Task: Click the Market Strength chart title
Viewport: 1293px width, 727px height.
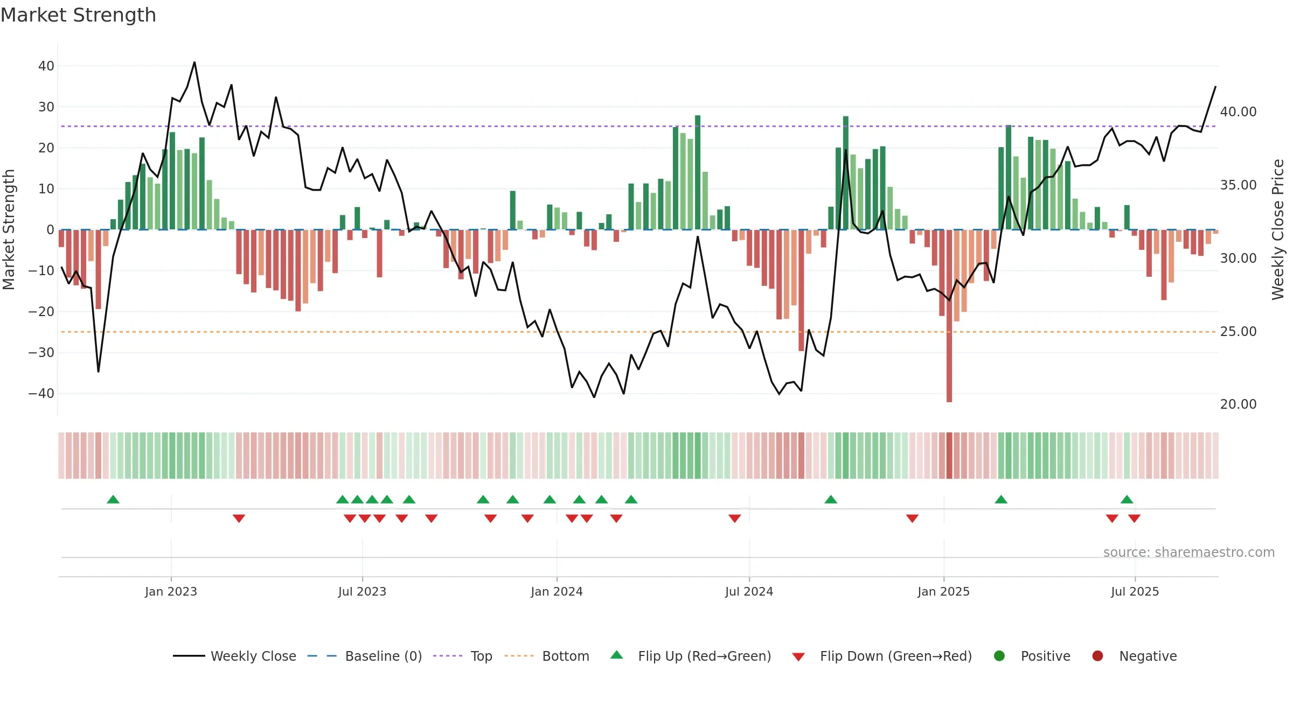Action: tap(78, 15)
